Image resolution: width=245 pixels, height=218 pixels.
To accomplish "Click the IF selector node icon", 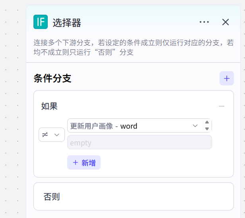I will (x=41, y=22).
